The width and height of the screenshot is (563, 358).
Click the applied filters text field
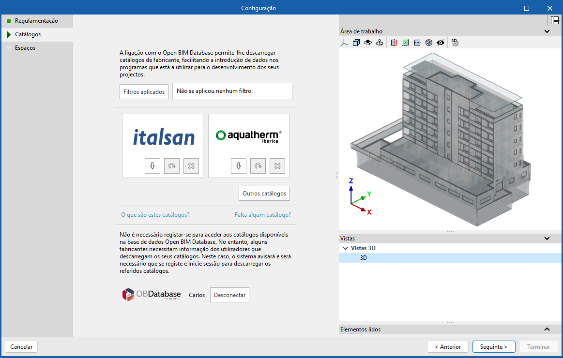[x=232, y=91]
